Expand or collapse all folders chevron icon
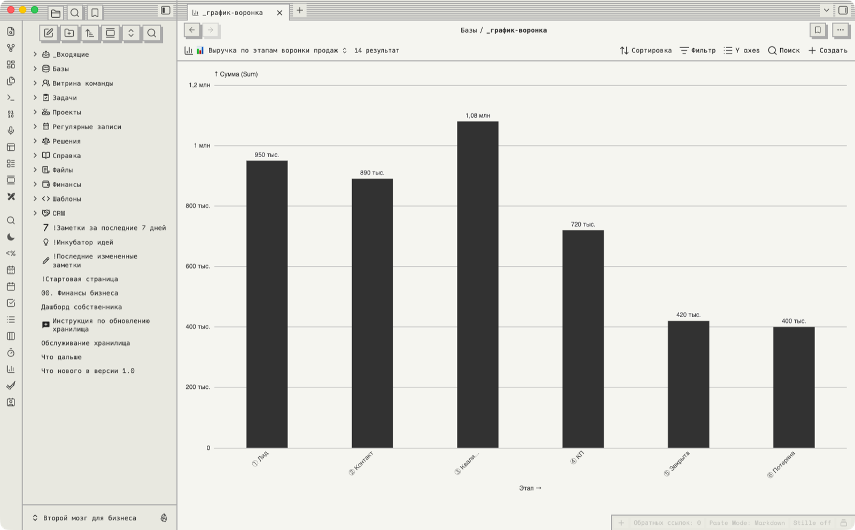The height and width of the screenshot is (530, 855). click(x=131, y=33)
